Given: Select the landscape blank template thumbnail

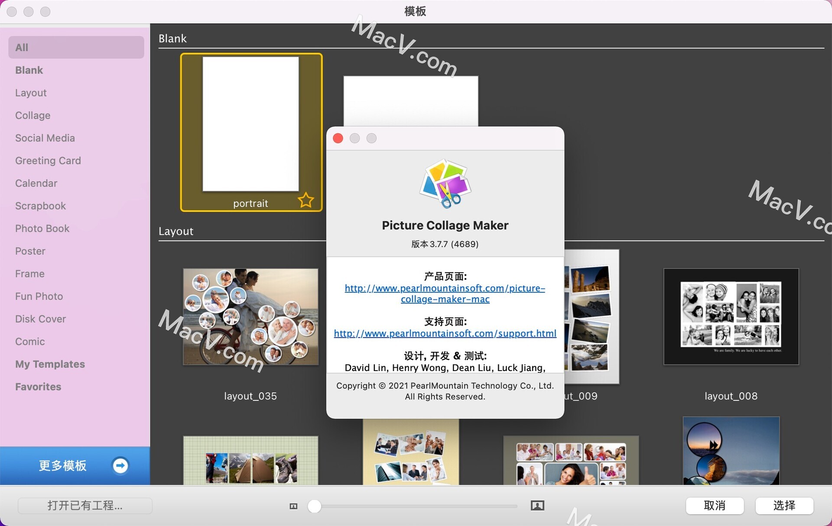Looking at the screenshot, I should pos(411,101).
